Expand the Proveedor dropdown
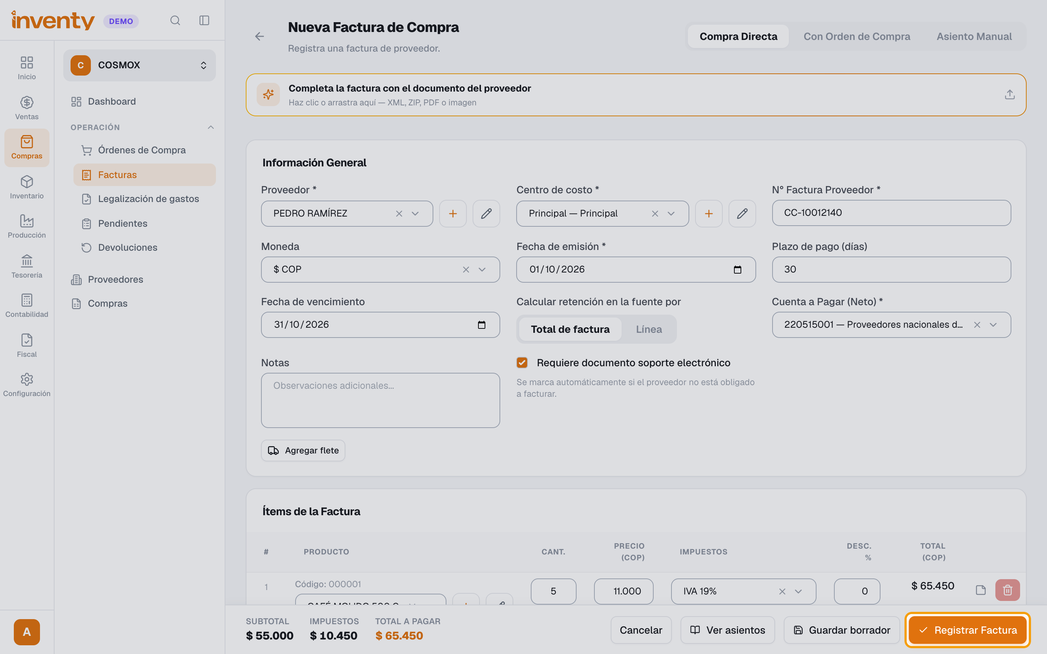 coord(415,214)
